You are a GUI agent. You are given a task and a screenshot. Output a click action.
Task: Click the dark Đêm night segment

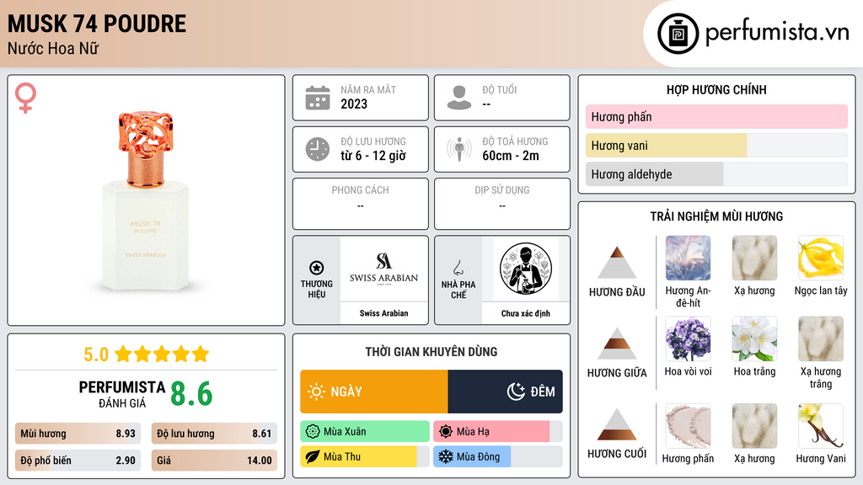pyautogui.click(x=506, y=392)
